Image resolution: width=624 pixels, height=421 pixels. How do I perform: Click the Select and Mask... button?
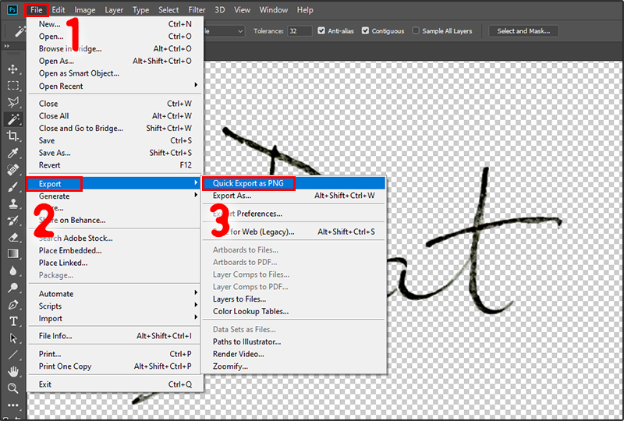pyautogui.click(x=523, y=31)
